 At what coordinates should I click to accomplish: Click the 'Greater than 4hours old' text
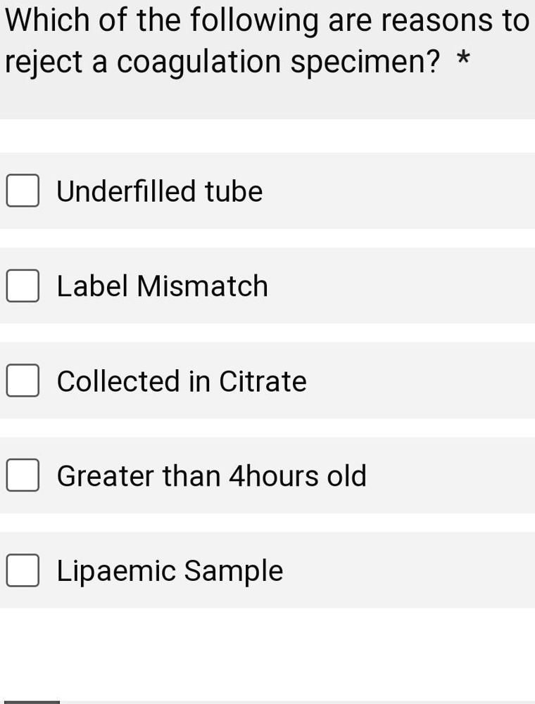(211, 476)
